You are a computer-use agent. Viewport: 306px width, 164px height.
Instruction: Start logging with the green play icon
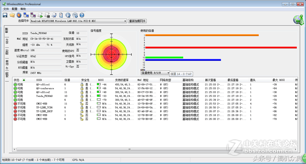click(40, 15)
